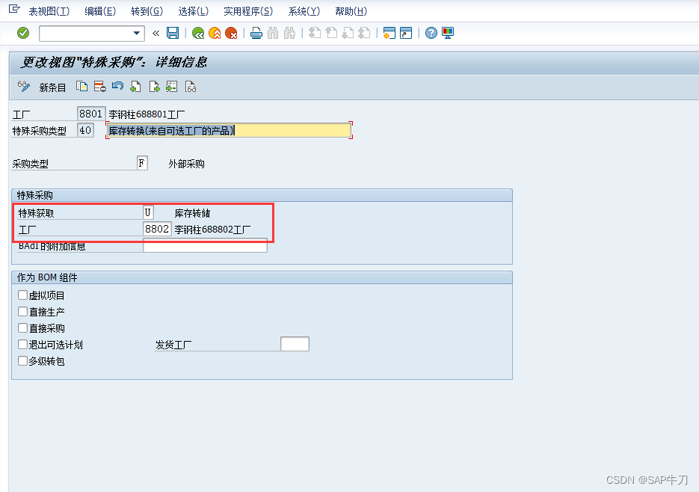Open Help via question mark icon
The height and width of the screenshot is (492, 699).
(431, 33)
